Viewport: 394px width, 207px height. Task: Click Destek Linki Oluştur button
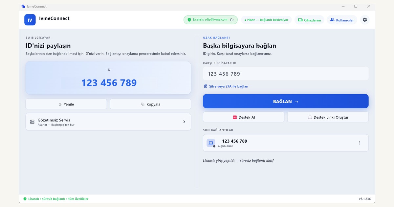328,117
